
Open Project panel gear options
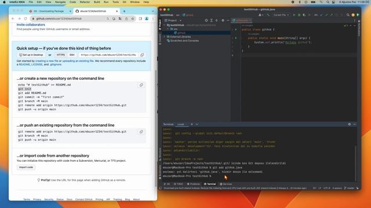(x=223, y=21)
